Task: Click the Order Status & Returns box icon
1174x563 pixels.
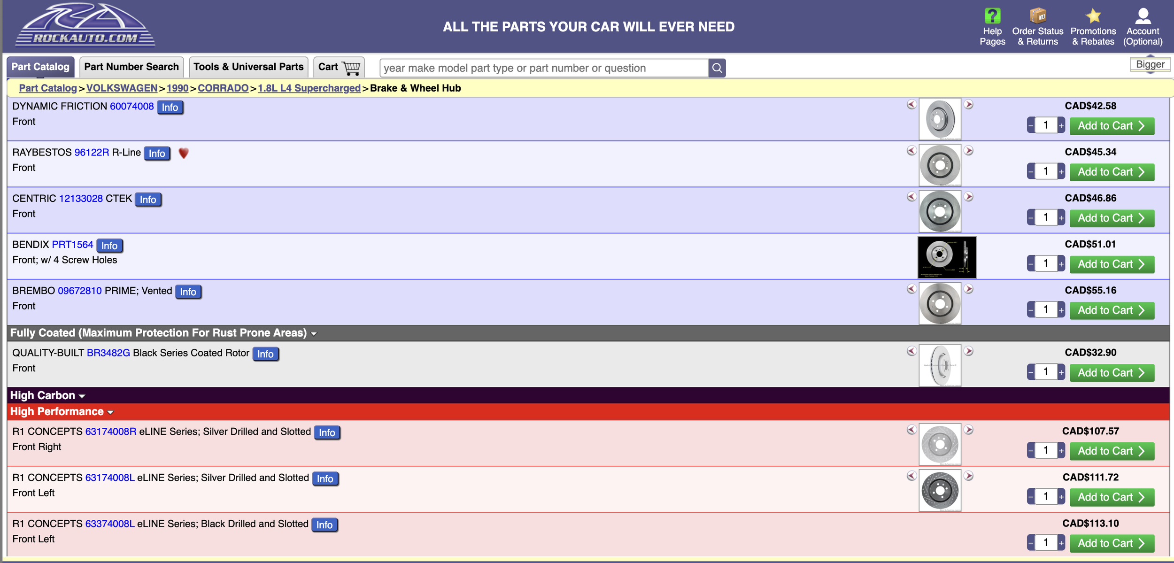Action: [1037, 16]
